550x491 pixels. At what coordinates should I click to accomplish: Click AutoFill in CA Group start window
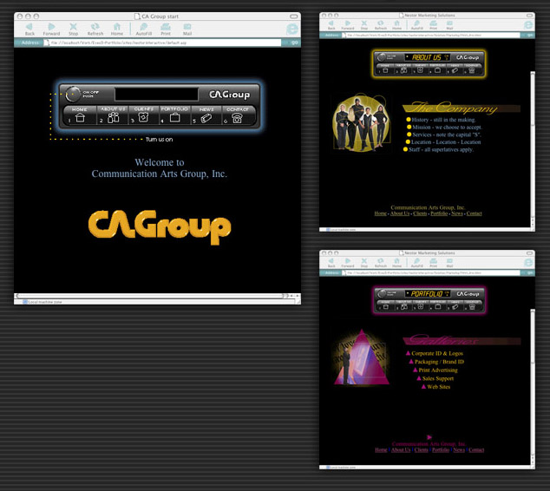click(x=144, y=29)
